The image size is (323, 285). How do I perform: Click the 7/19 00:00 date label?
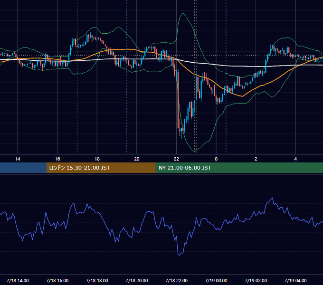[216, 280]
